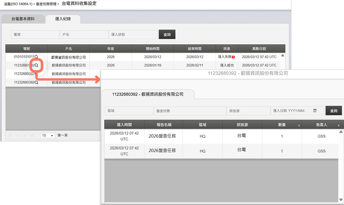Click the 匯入狀態 filter field
This screenshot has width=344, height=205.
tap(133, 35)
